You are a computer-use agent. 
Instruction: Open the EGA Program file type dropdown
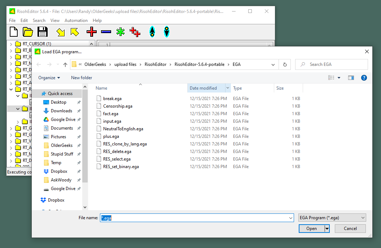[332, 218]
